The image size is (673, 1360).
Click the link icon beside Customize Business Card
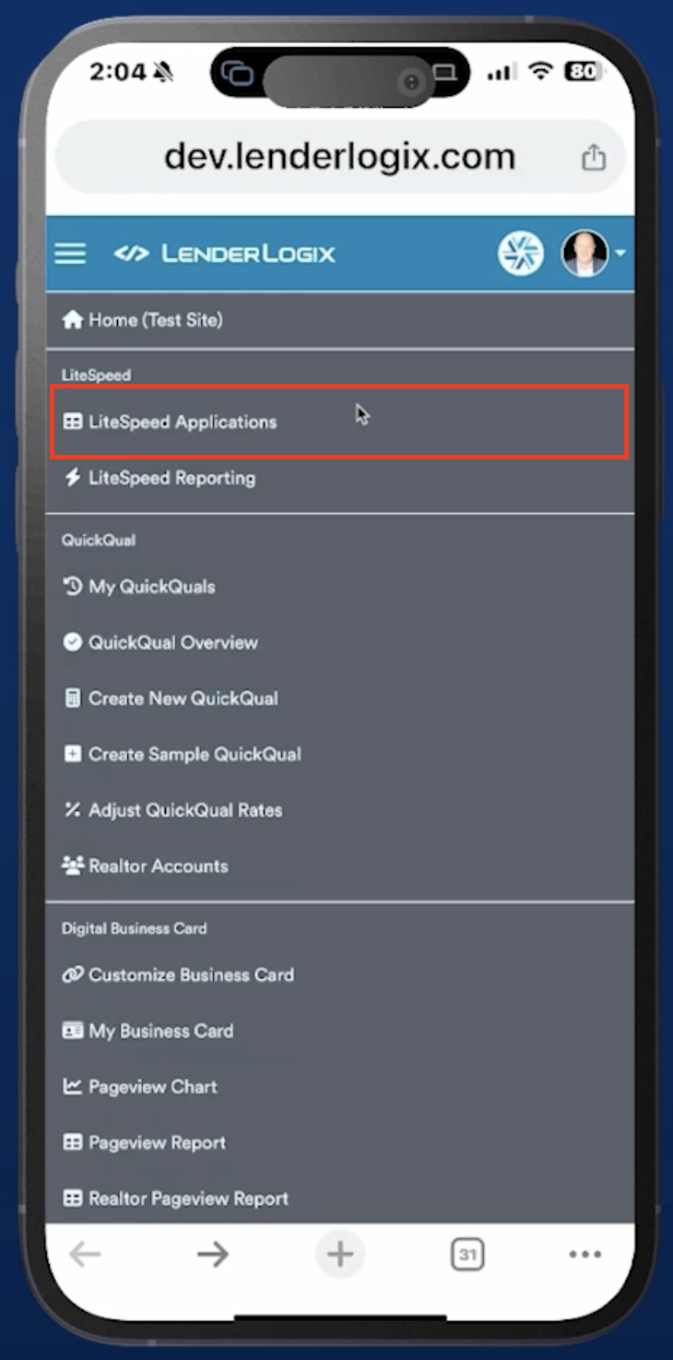point(73,975)
